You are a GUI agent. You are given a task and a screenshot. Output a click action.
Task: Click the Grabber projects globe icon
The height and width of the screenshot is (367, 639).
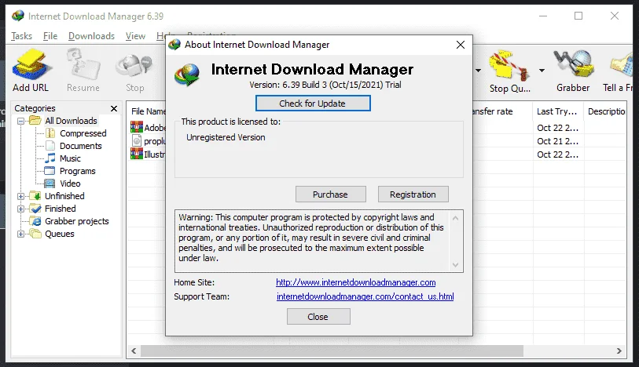click(x=36, y=221)
